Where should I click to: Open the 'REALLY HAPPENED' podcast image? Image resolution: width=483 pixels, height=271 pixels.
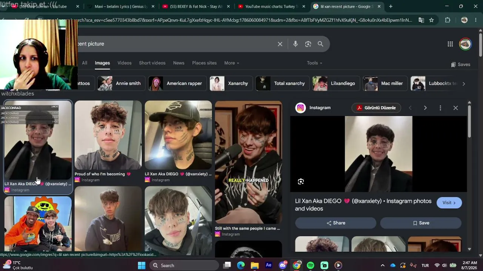click(248, 162)
